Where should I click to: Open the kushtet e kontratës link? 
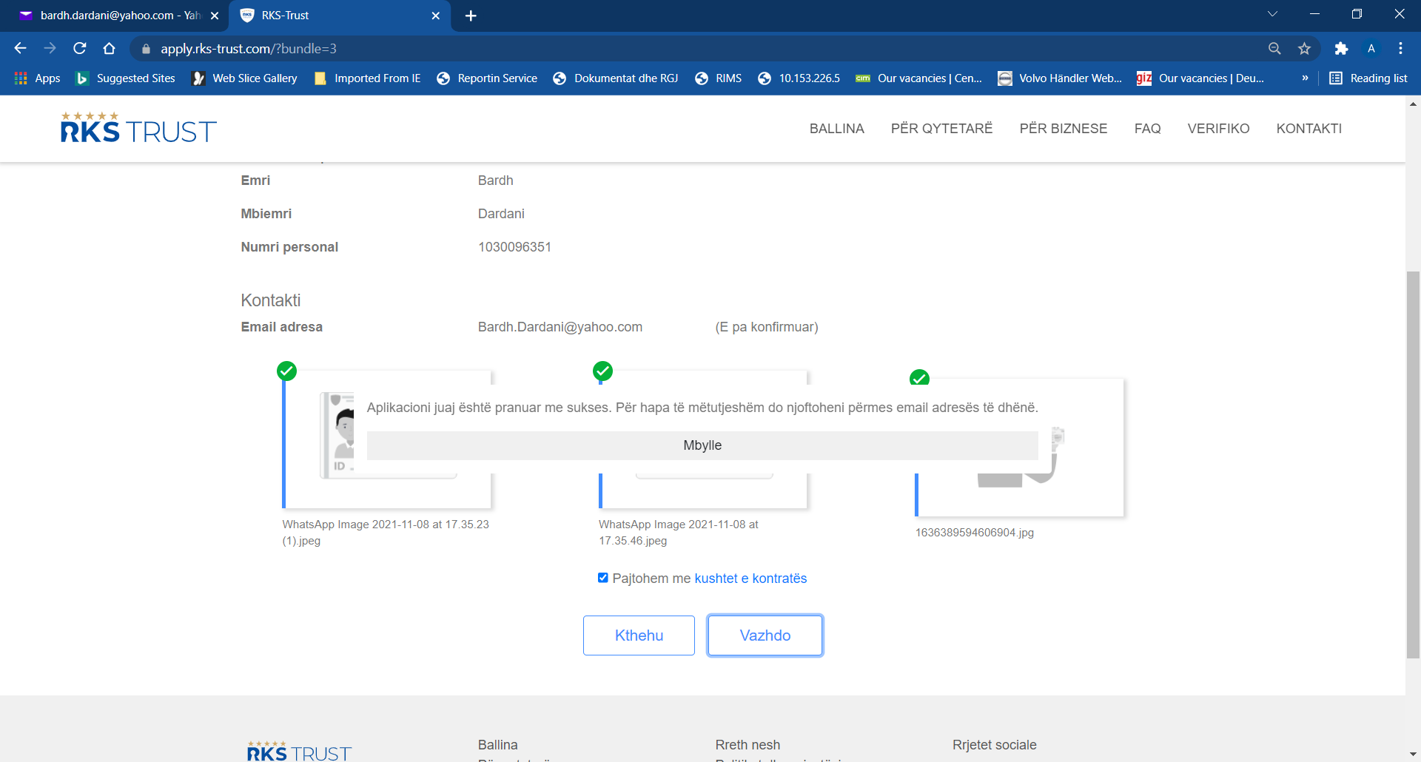click(x=750, y=579)
